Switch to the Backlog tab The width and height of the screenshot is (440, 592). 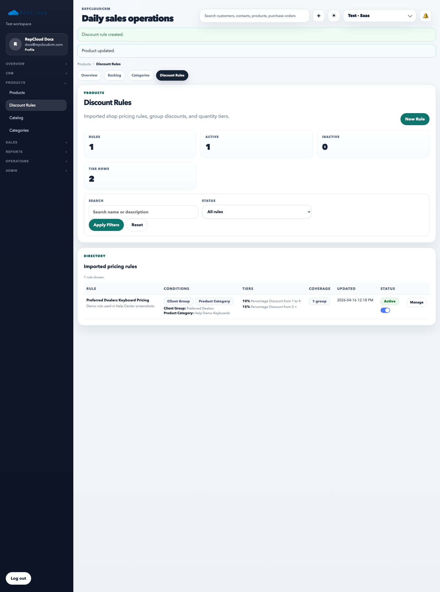point(114,75)
